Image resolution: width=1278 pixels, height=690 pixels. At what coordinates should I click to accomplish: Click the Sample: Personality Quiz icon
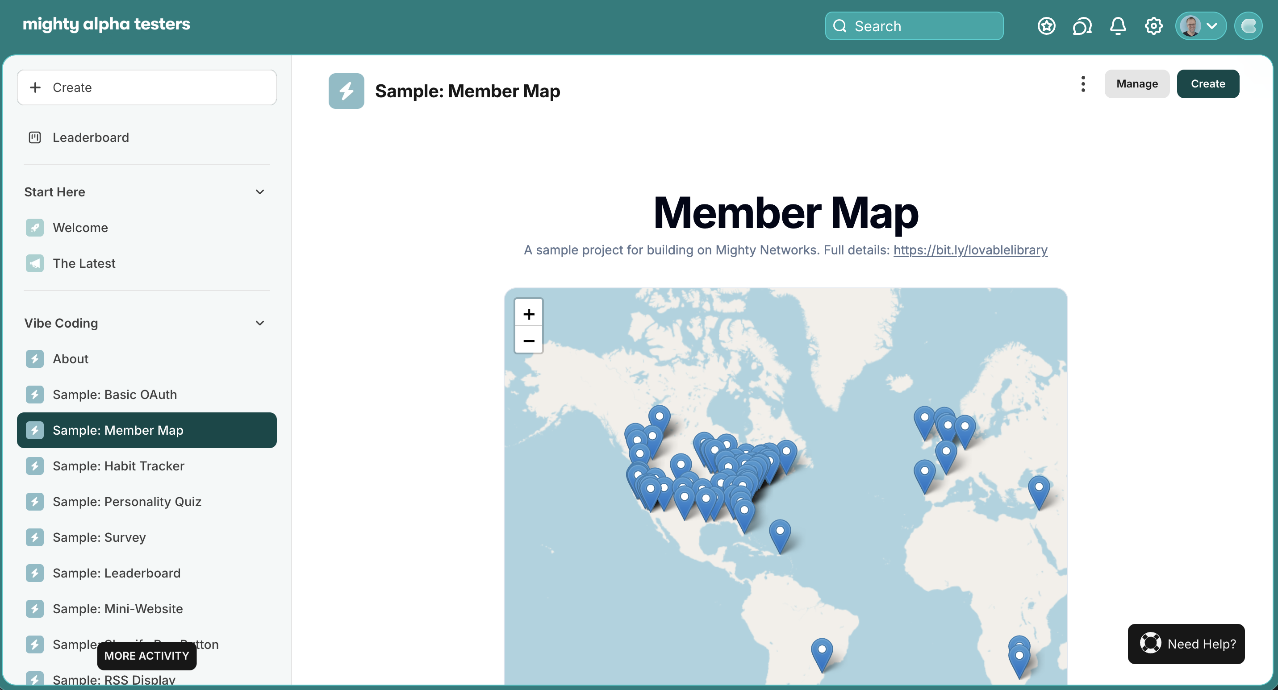(x=35, y=501)
